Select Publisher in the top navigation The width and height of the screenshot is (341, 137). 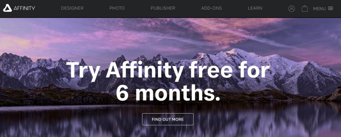[x=163, y=8]
